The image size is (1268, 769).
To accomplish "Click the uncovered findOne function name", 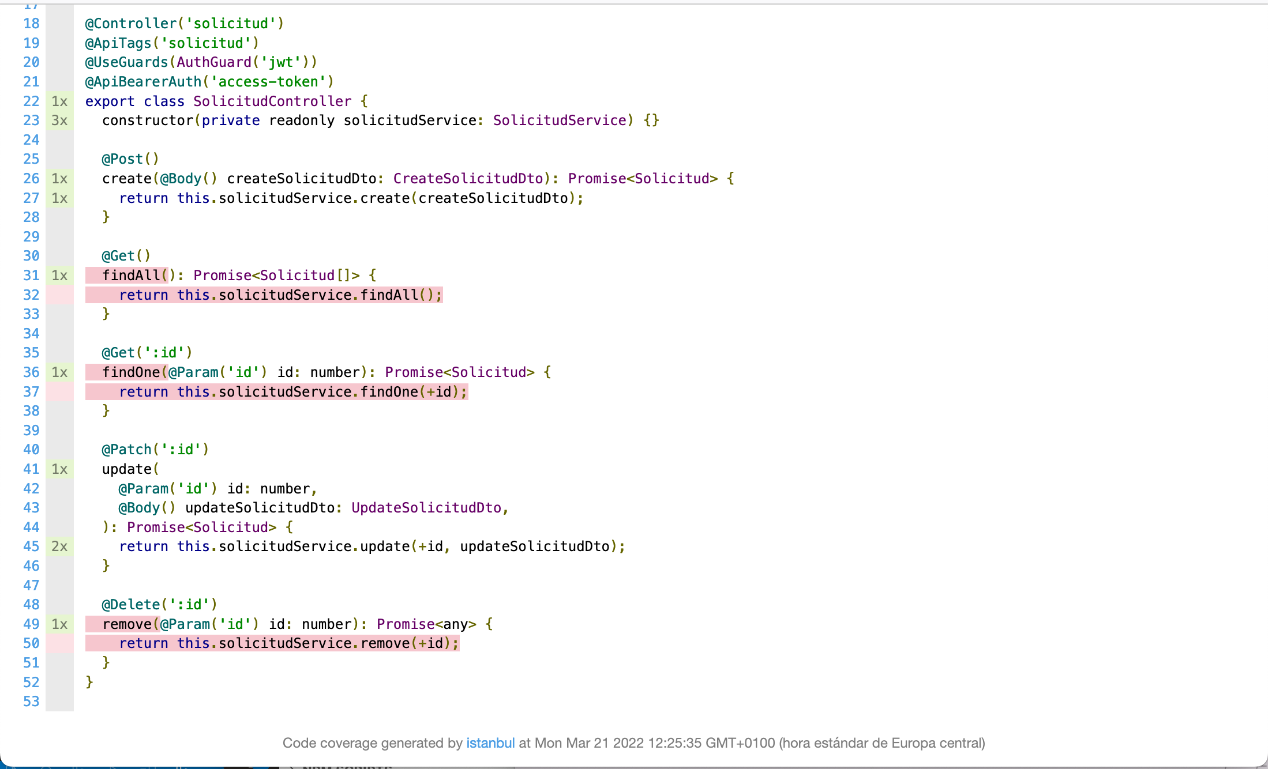I will (131, 372).
